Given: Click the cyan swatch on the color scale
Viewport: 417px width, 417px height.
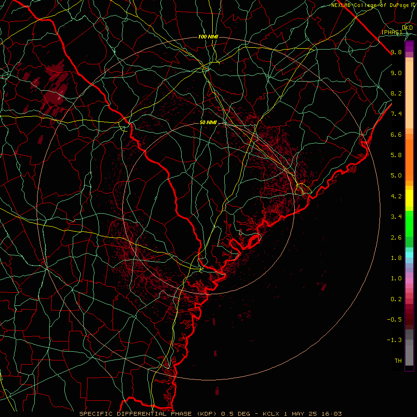Looking at the screenshot, I should (409, 255).
